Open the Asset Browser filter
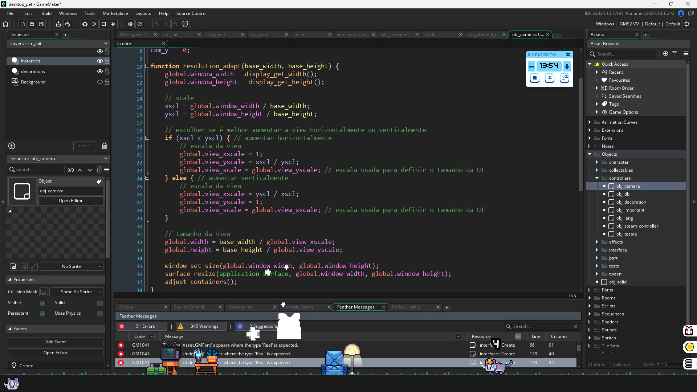 (x=675, y=53)
